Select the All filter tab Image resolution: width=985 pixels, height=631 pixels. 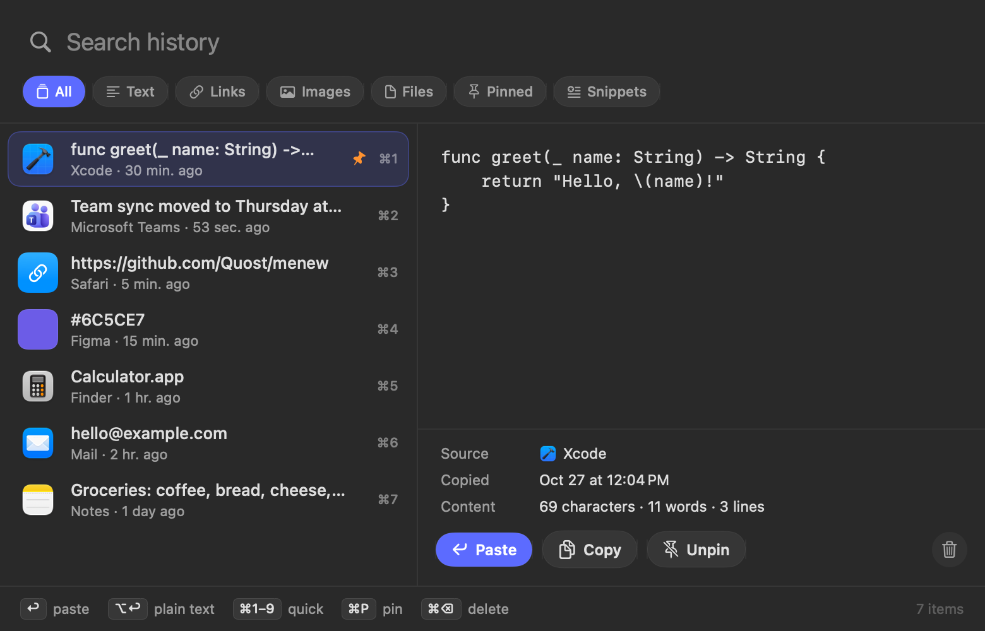(x=54, y=91)
